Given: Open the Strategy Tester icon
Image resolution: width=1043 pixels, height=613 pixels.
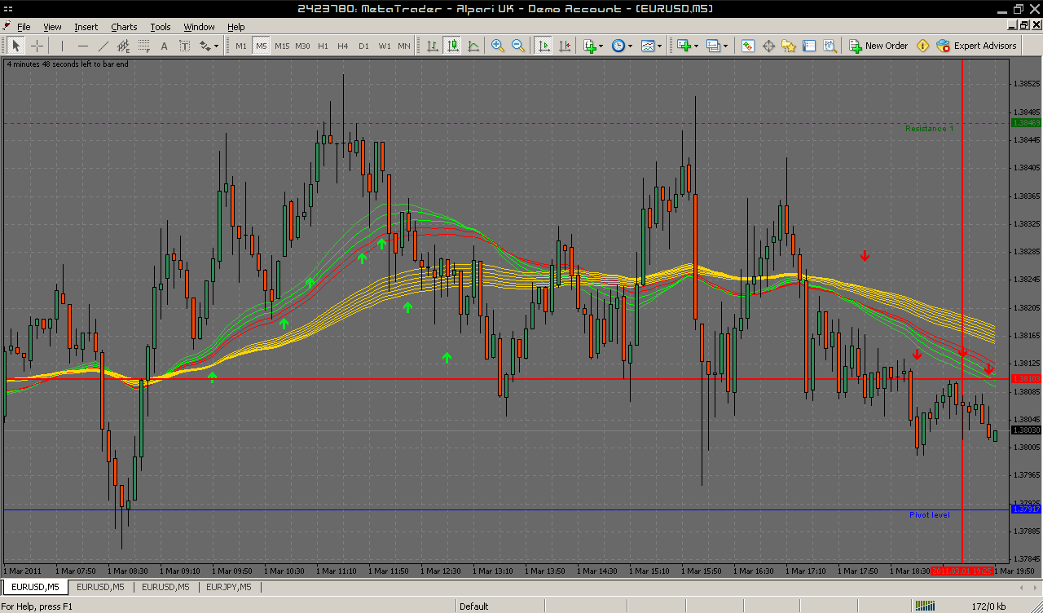Looking at the screenshot, I should [x=829, y=46].
